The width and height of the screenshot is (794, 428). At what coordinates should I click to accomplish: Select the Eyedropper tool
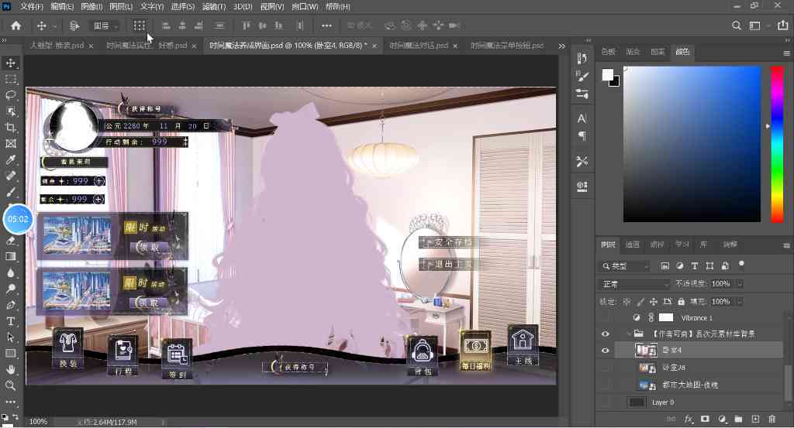(x=10, y=160)
